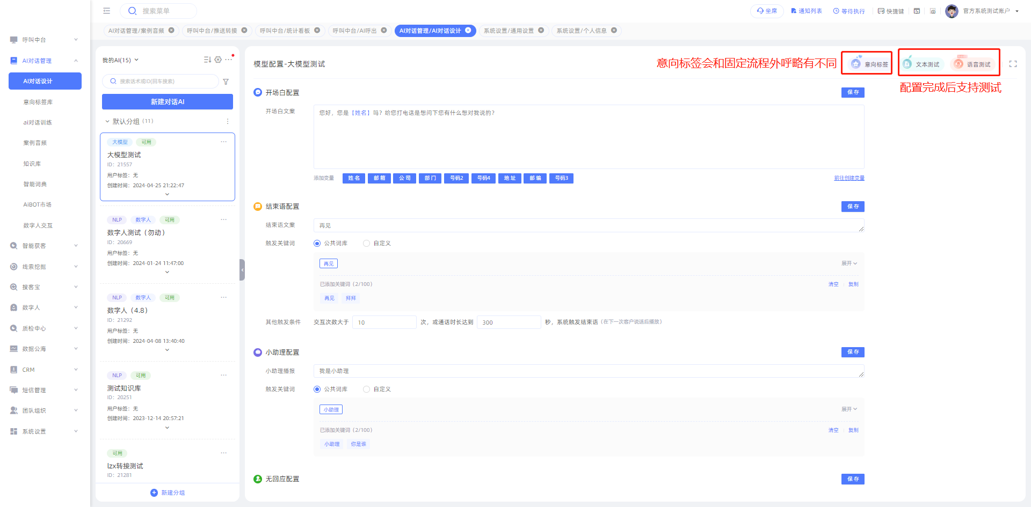This screenshot has height=507, width=1031.
Task: Click the 开场白文案 text area
Action: click(x=589, y=137)
